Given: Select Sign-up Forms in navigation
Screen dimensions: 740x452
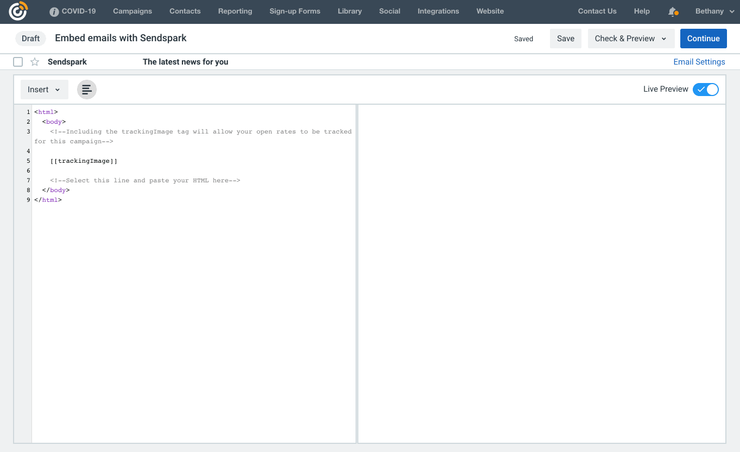Looking at the screenshot, I should [295, 11].
